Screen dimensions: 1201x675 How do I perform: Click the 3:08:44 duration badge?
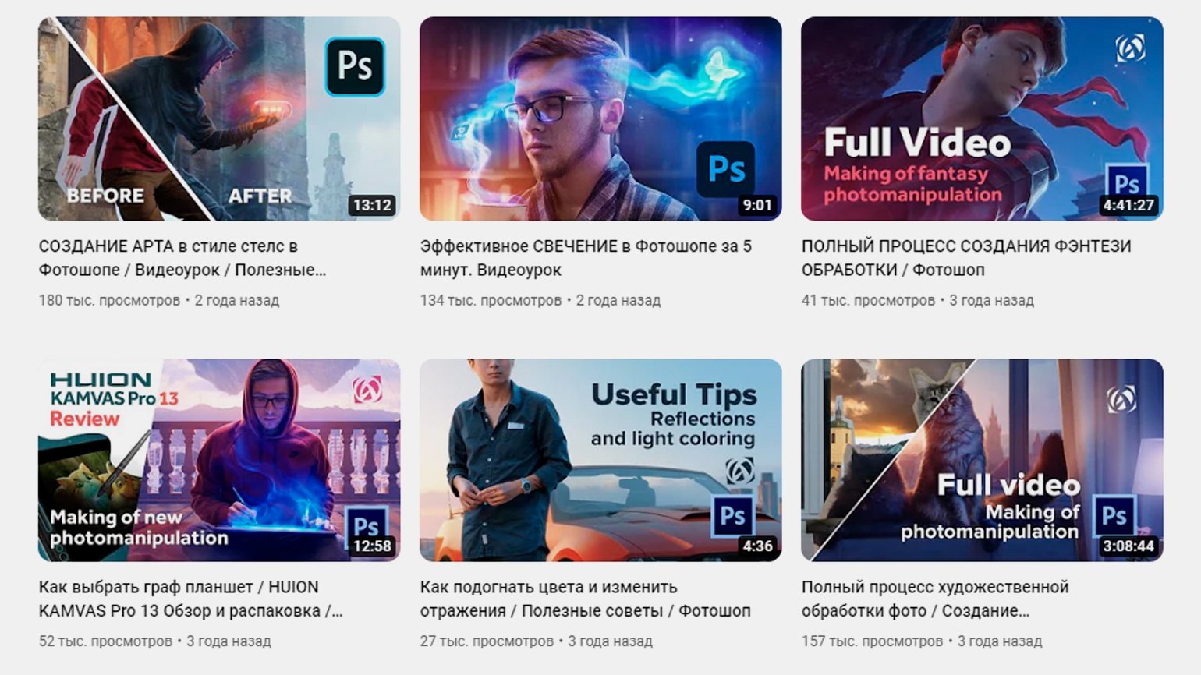pyautogui.click(x=1128, y=546)
